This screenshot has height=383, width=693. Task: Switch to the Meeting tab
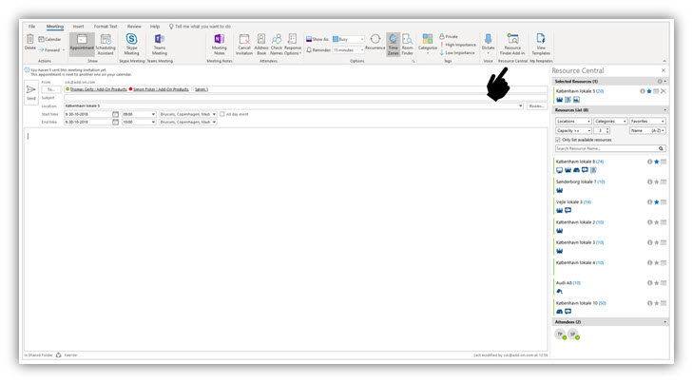pos(55,27)
